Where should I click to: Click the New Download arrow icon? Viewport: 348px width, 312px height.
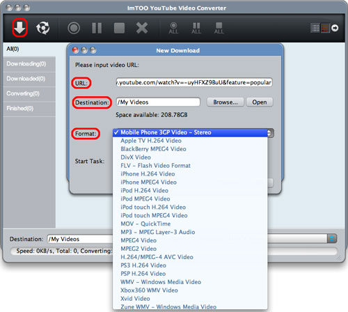(19, 28)
